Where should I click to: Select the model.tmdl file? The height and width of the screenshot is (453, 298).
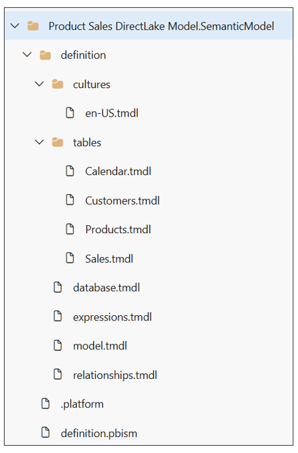point(100,346)
